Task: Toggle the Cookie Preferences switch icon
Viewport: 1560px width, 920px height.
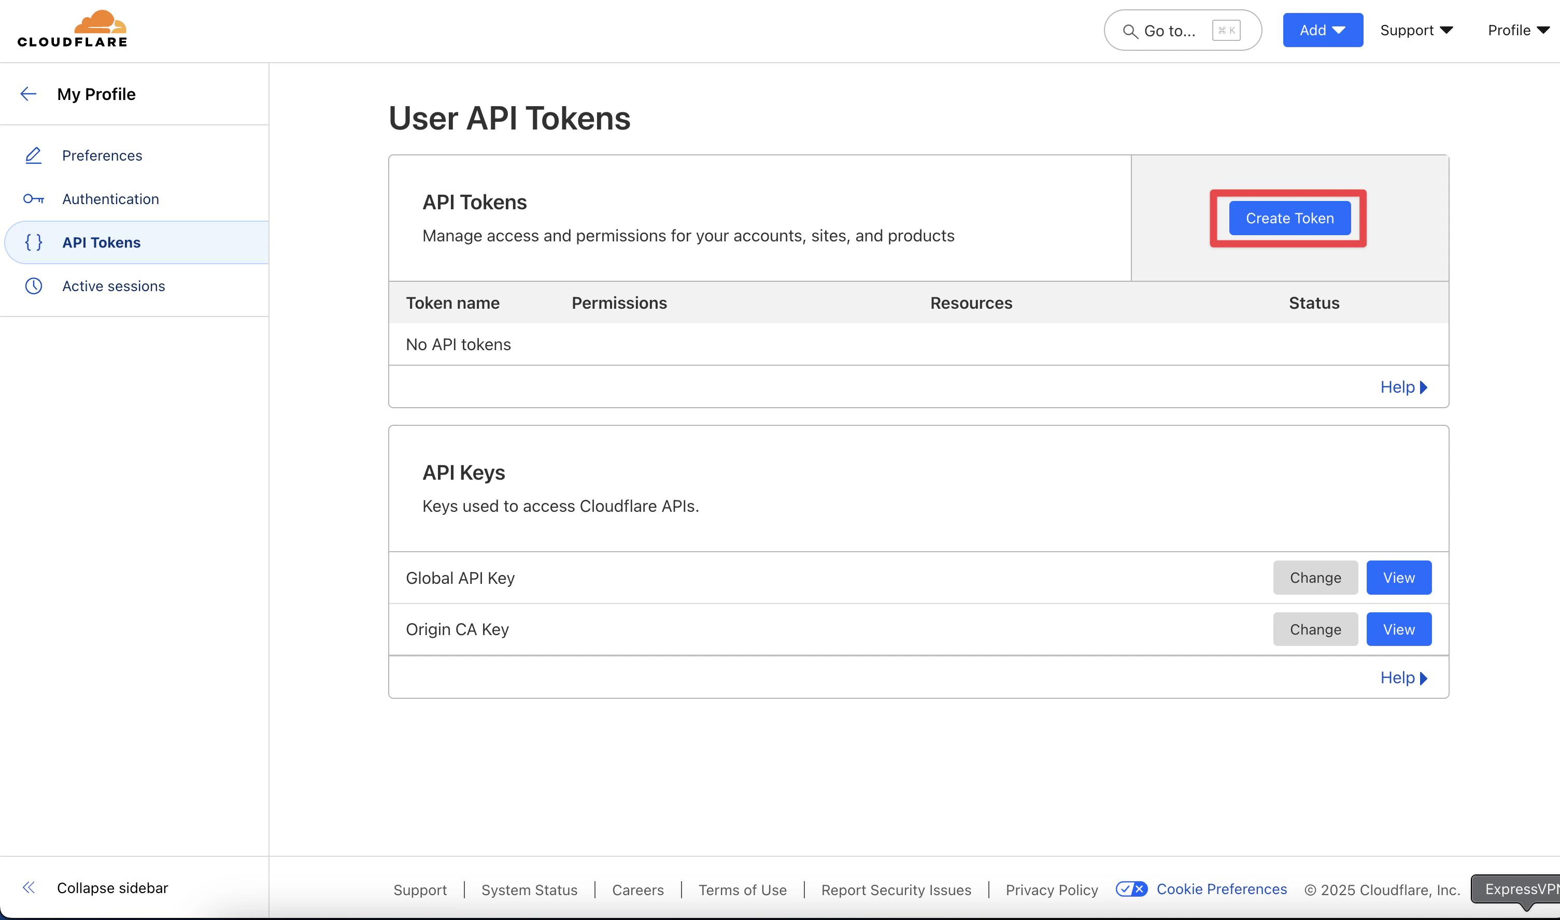Action: [1131, 889]
